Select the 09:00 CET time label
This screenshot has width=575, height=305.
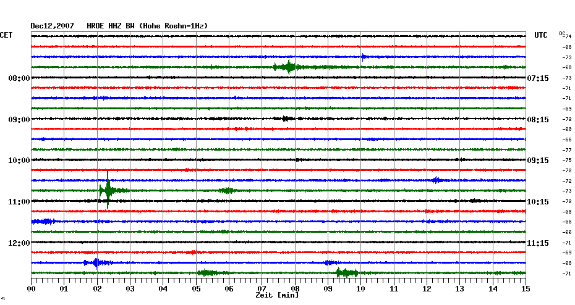[19, 120]
